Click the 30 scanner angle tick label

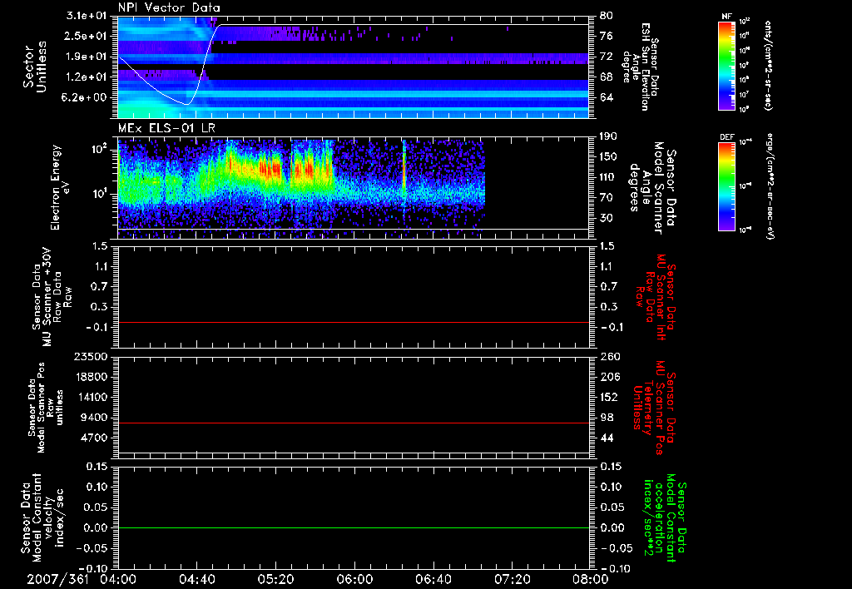(607, 218)
